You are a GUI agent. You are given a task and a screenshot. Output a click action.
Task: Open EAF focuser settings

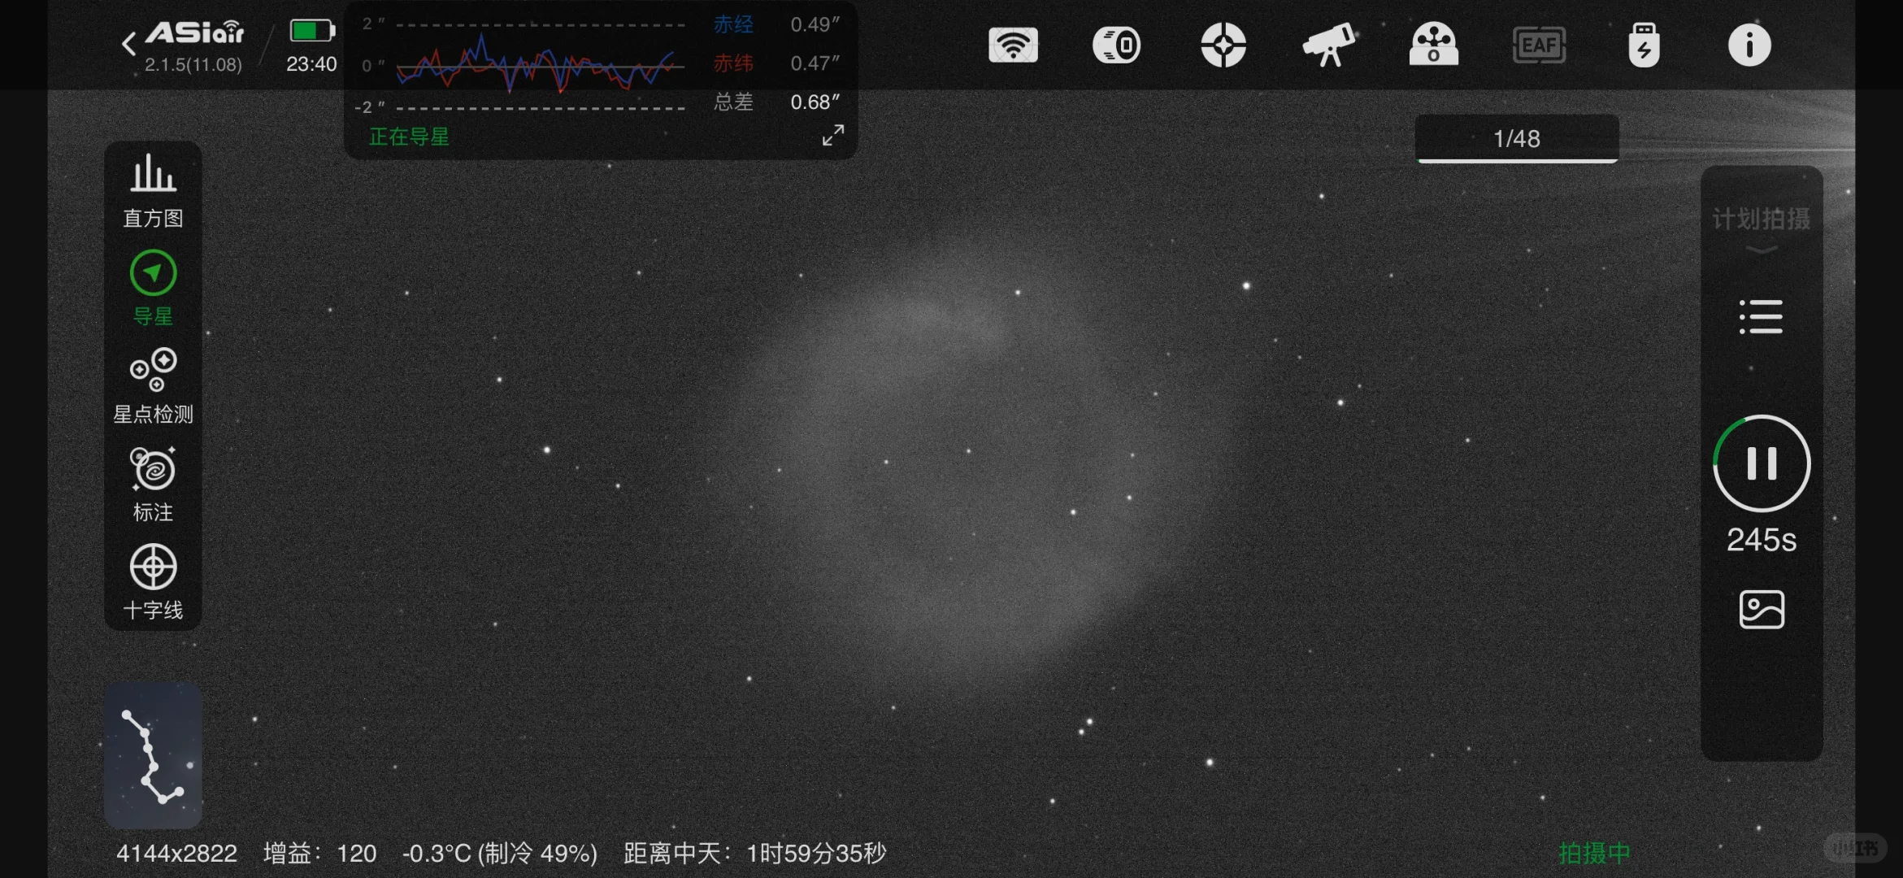coord(1538,45)
